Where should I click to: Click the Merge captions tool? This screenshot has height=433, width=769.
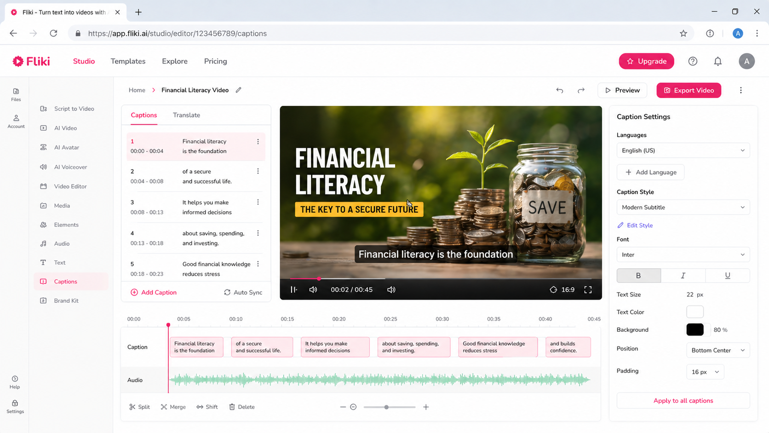(x=173, y=407)
